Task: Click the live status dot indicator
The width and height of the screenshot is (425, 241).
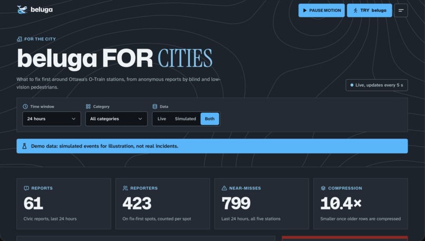Action: 352,85
